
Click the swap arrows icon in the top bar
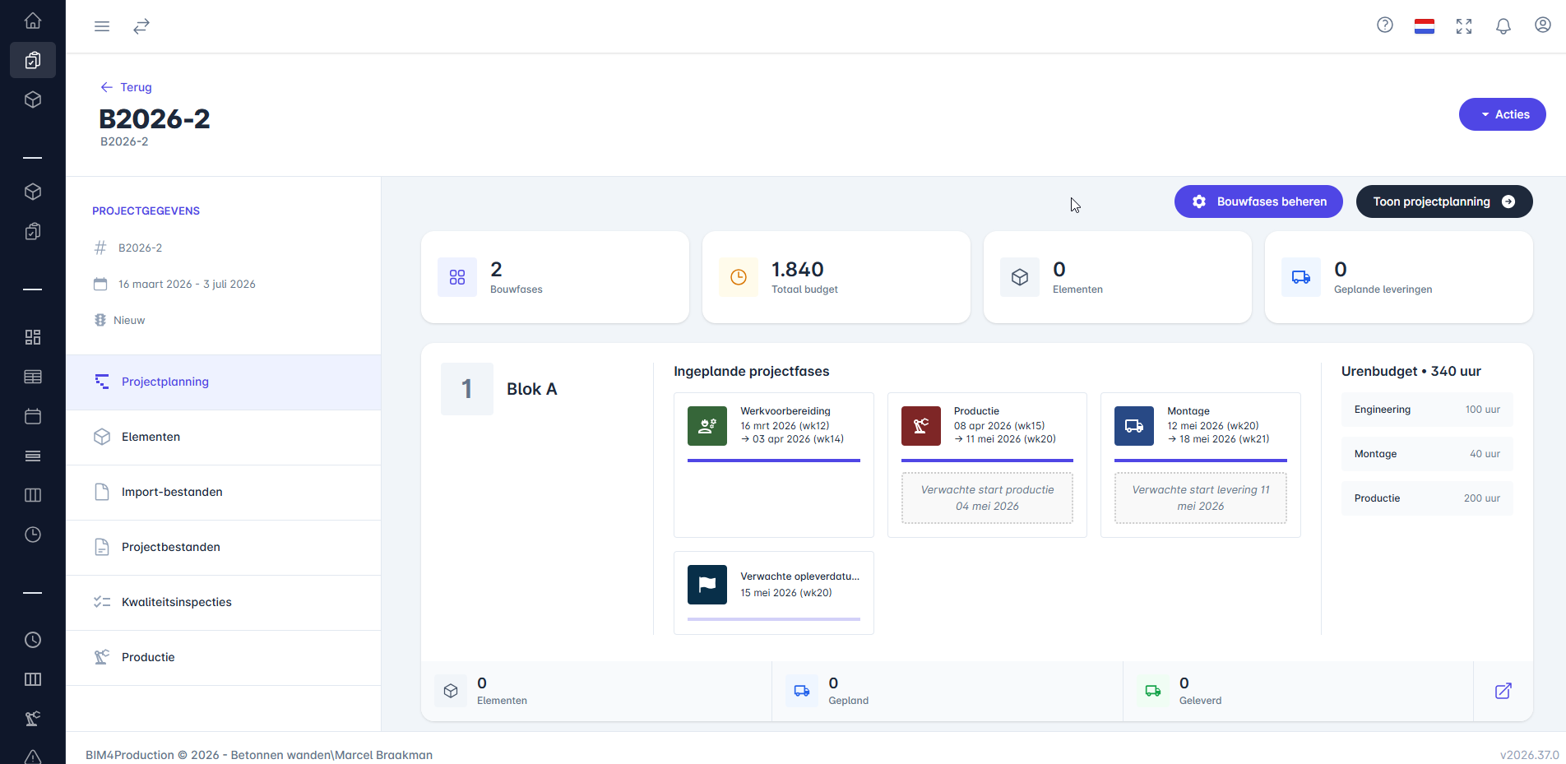click(141, 26)
